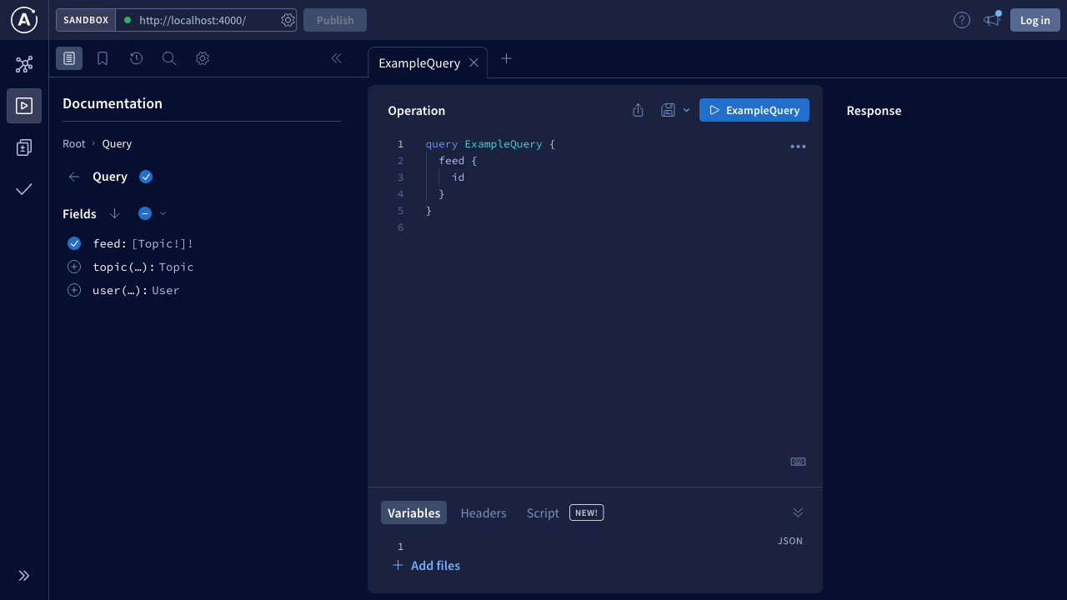Click the Operation heading
Viewport: 1067px width, 600px height.
[416, 110]
